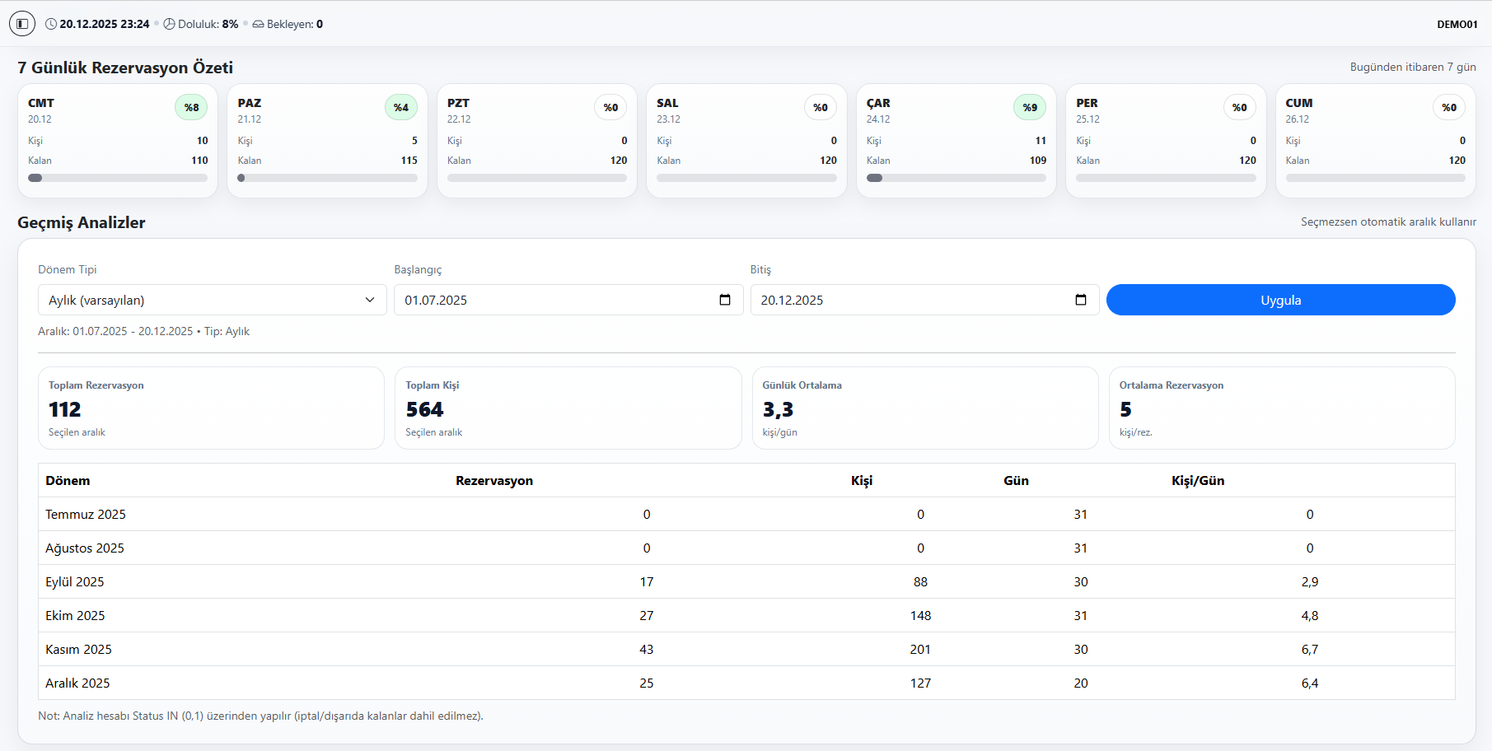Click the Rezervasyon column header

click(494, 480)
